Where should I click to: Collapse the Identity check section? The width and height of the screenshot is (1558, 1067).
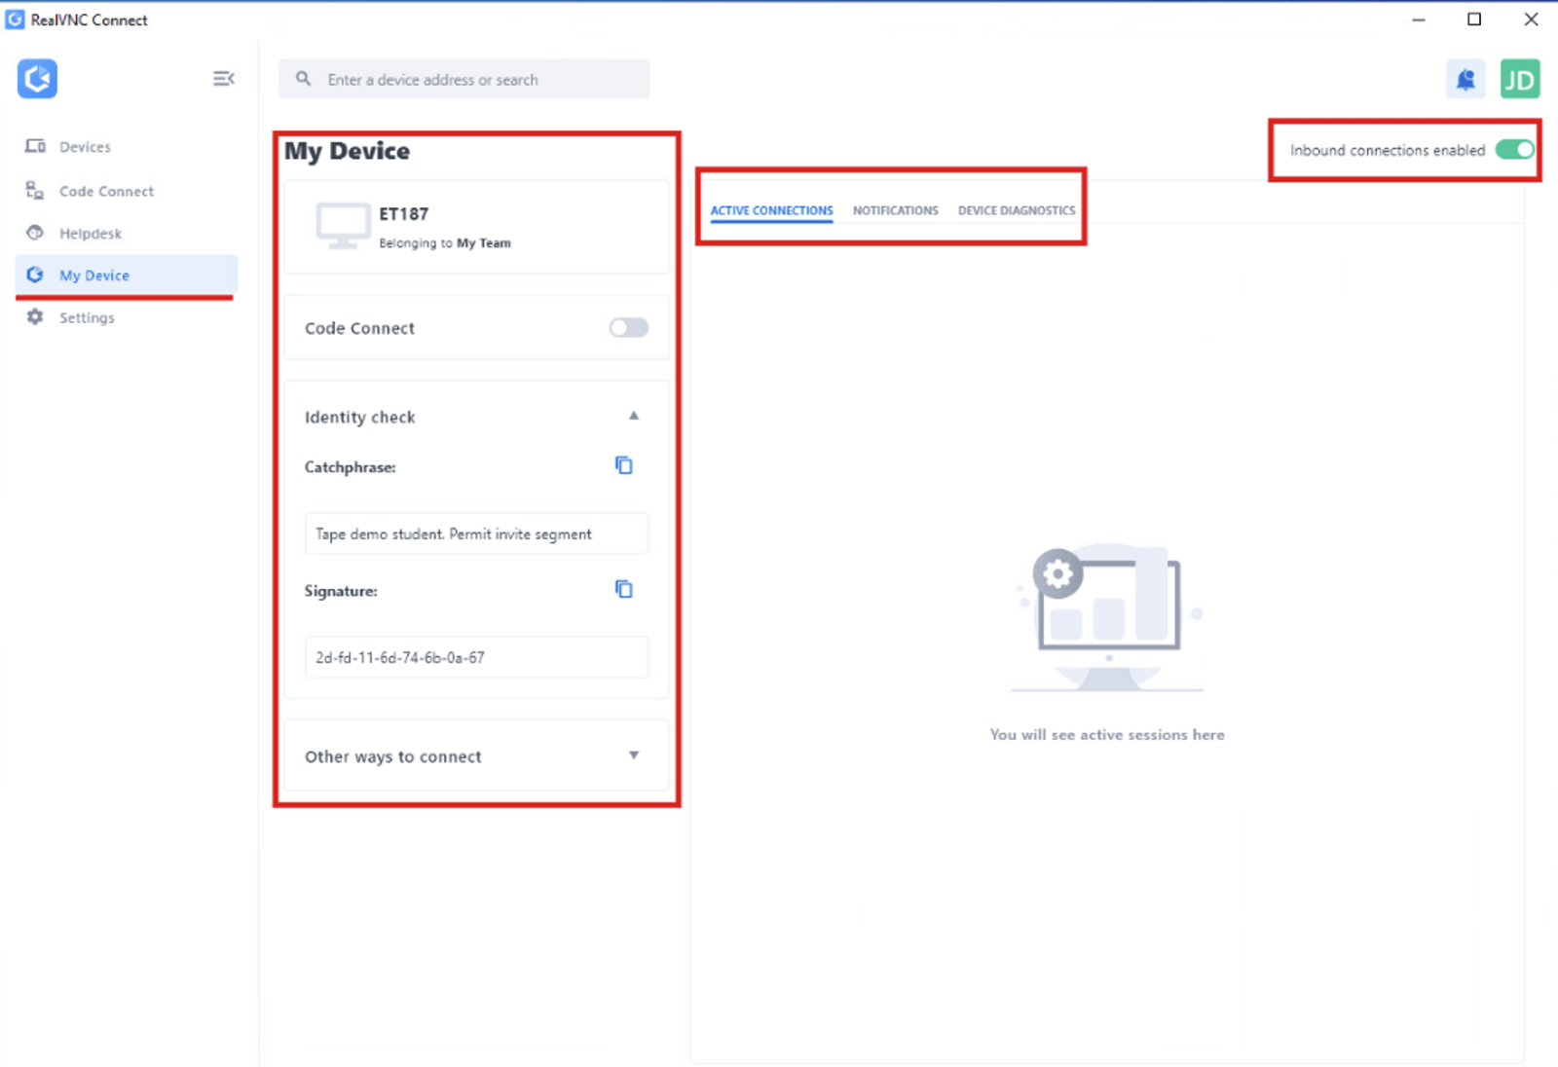[x=634, y=416]
